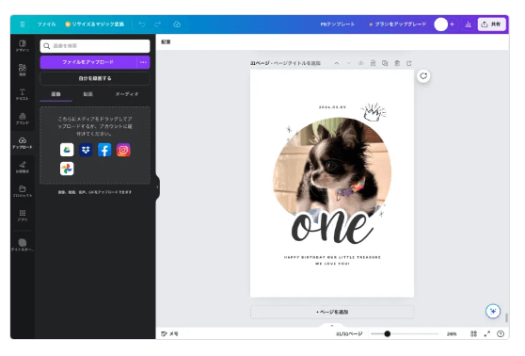The width and height of the screenshot is (525, 356).
Task: Open the 素材 elements sidebar panel
Action: pos(23,70)
